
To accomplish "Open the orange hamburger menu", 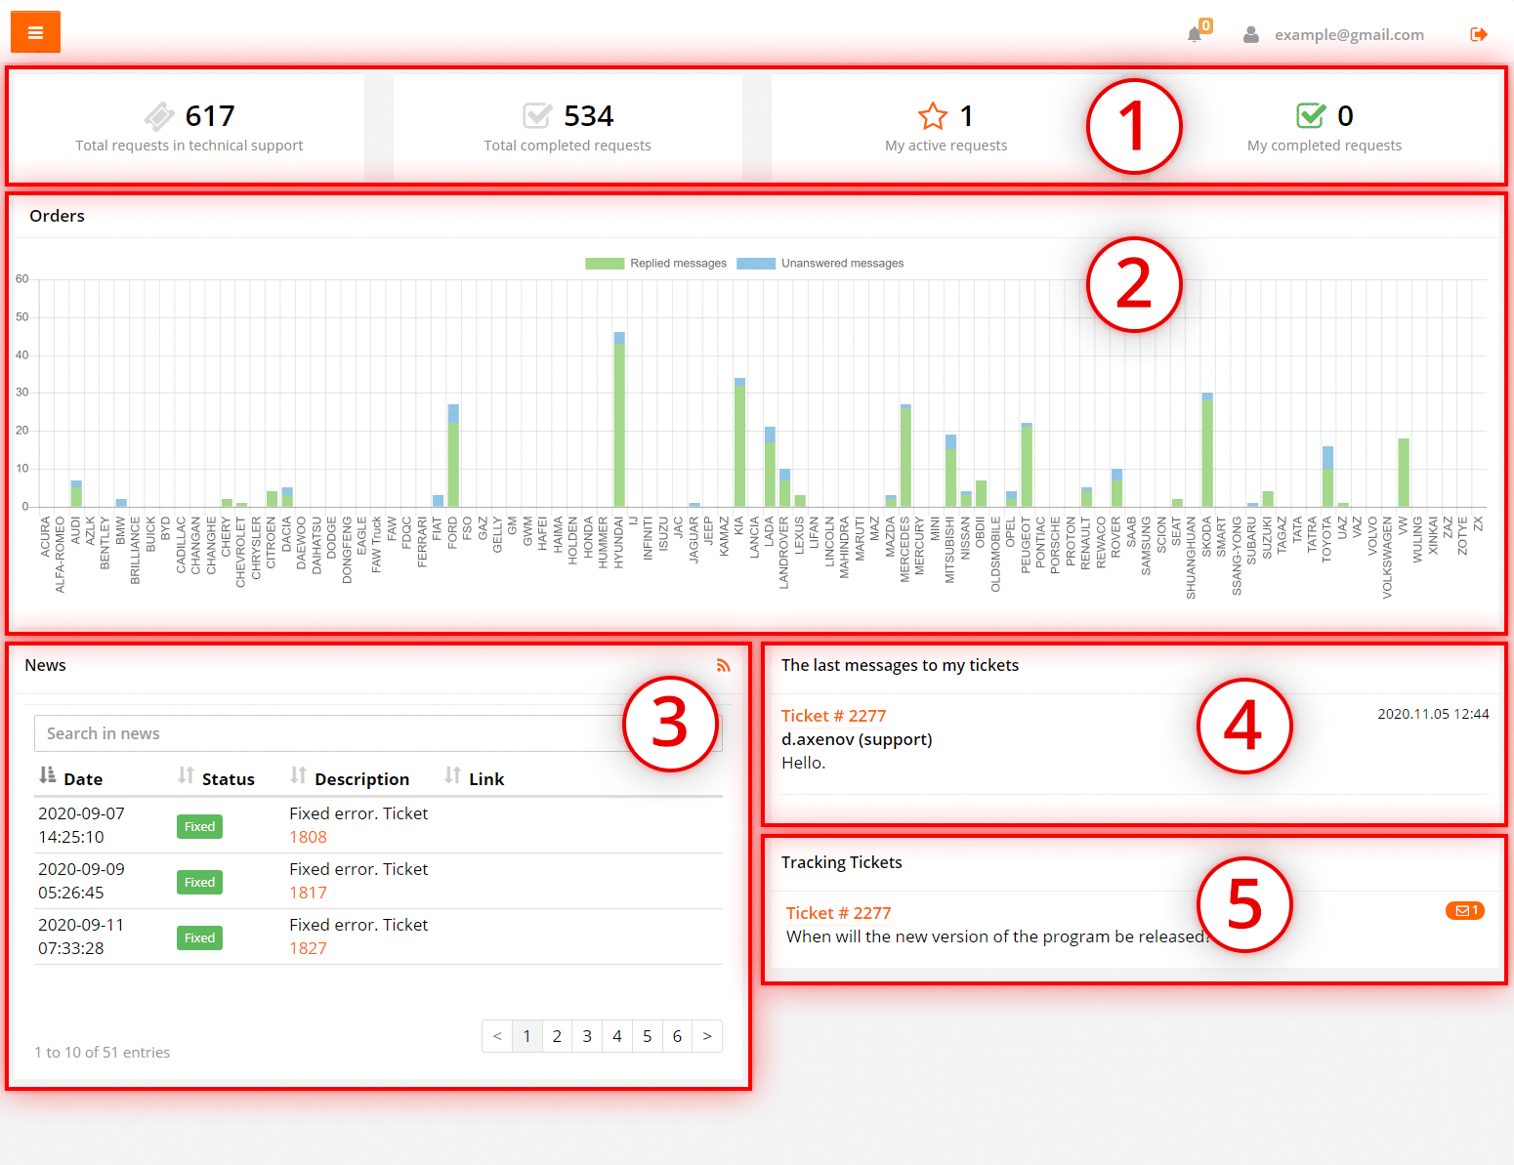I will [35, 32].
